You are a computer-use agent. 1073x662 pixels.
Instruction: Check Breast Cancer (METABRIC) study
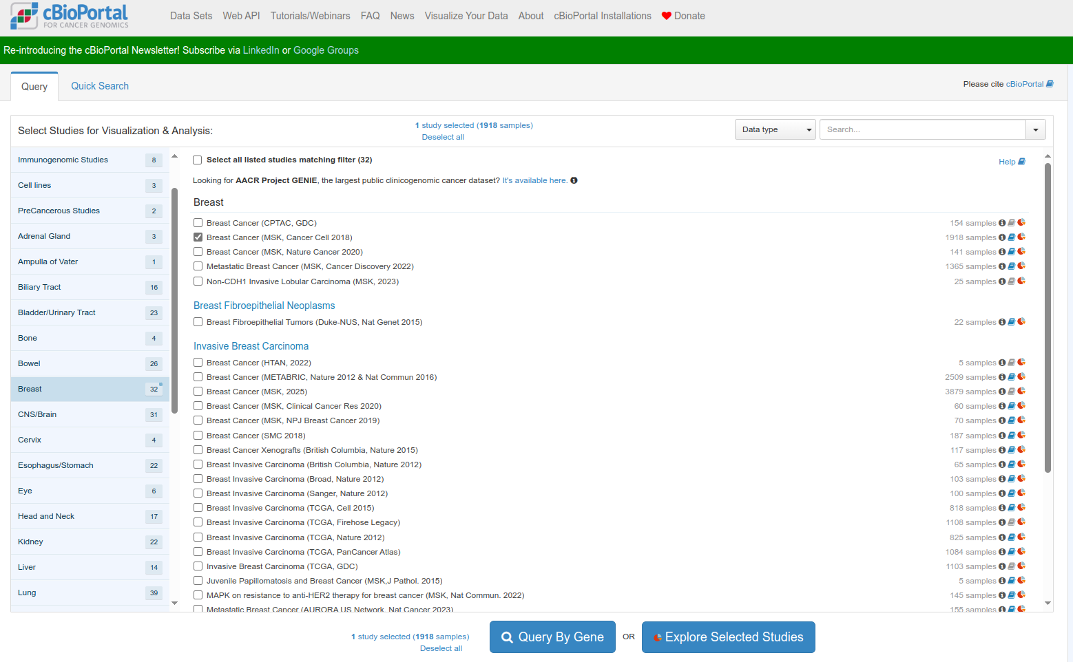coord(198,377)
